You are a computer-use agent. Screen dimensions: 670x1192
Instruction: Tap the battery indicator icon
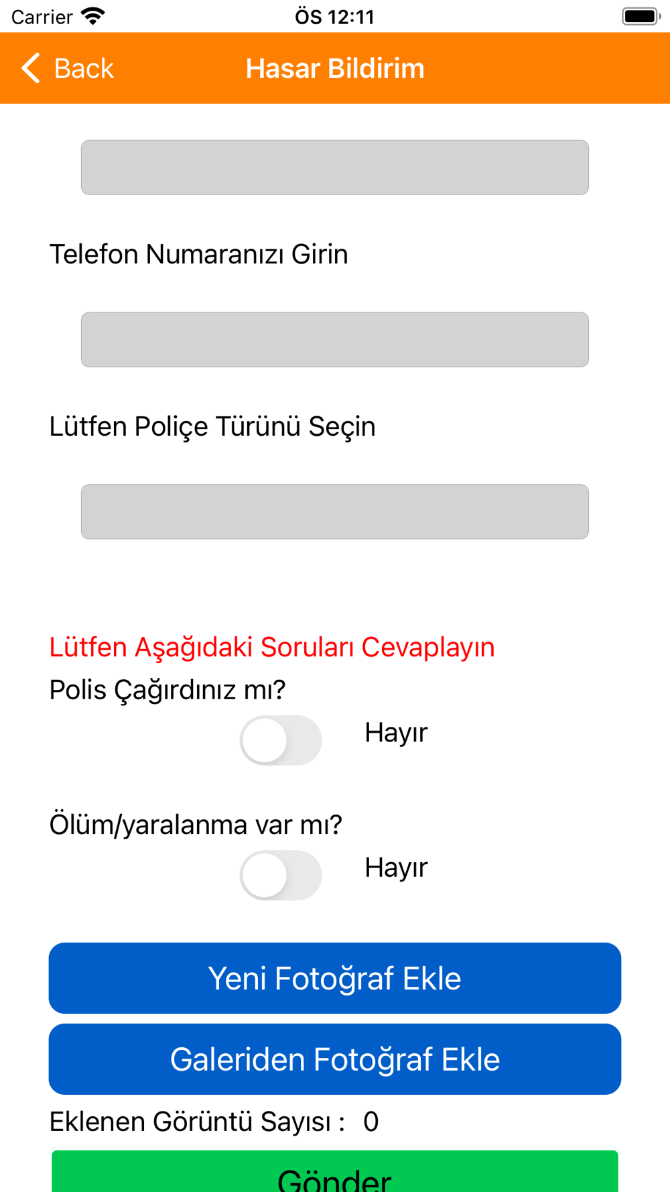[x=641, y=16]
